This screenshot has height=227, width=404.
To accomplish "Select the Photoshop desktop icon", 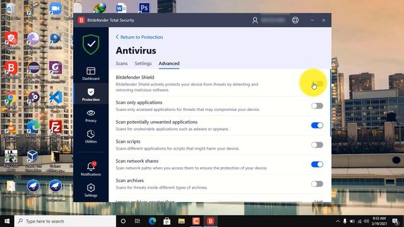I will tap(144, 8).
